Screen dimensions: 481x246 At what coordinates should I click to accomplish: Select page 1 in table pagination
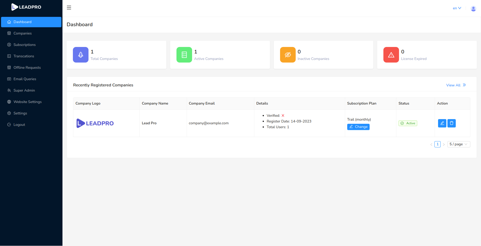point(437,144)
